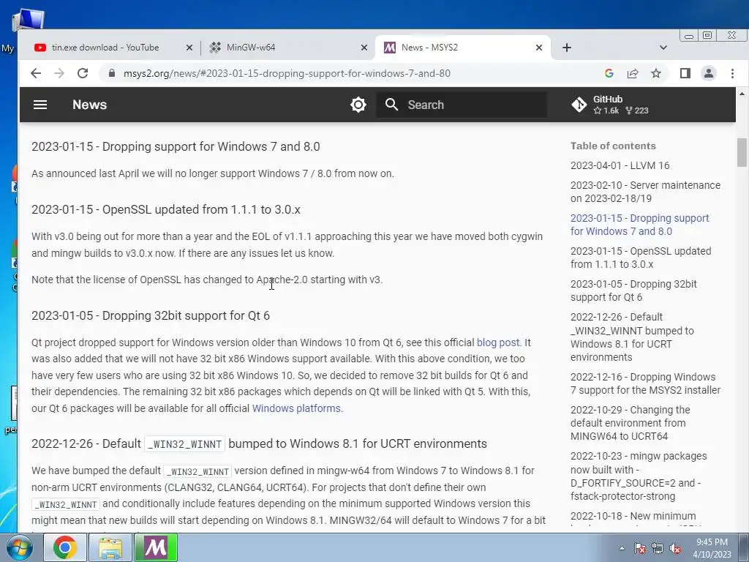
Task: Open the MSYS2 taskbar icon
Action: (x=156, y=547)
